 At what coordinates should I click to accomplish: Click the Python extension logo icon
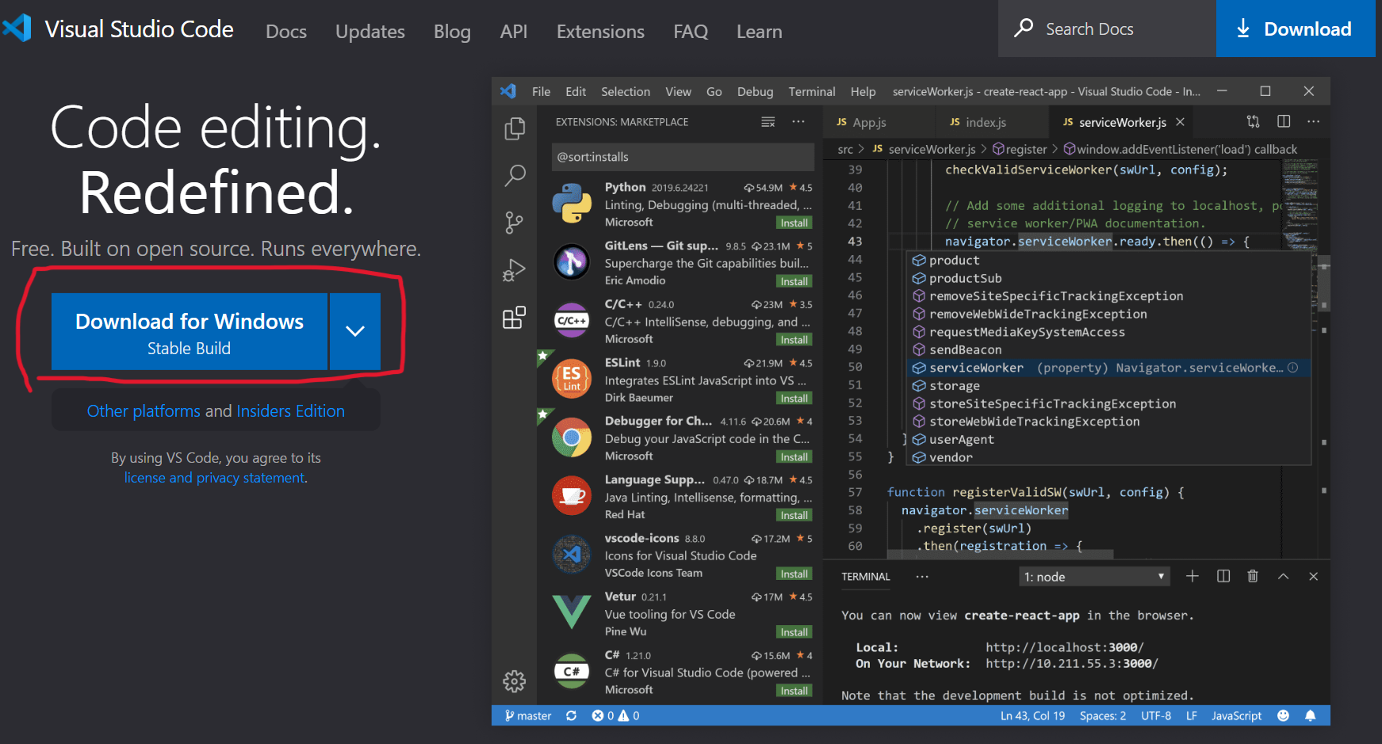pos(572,204)
